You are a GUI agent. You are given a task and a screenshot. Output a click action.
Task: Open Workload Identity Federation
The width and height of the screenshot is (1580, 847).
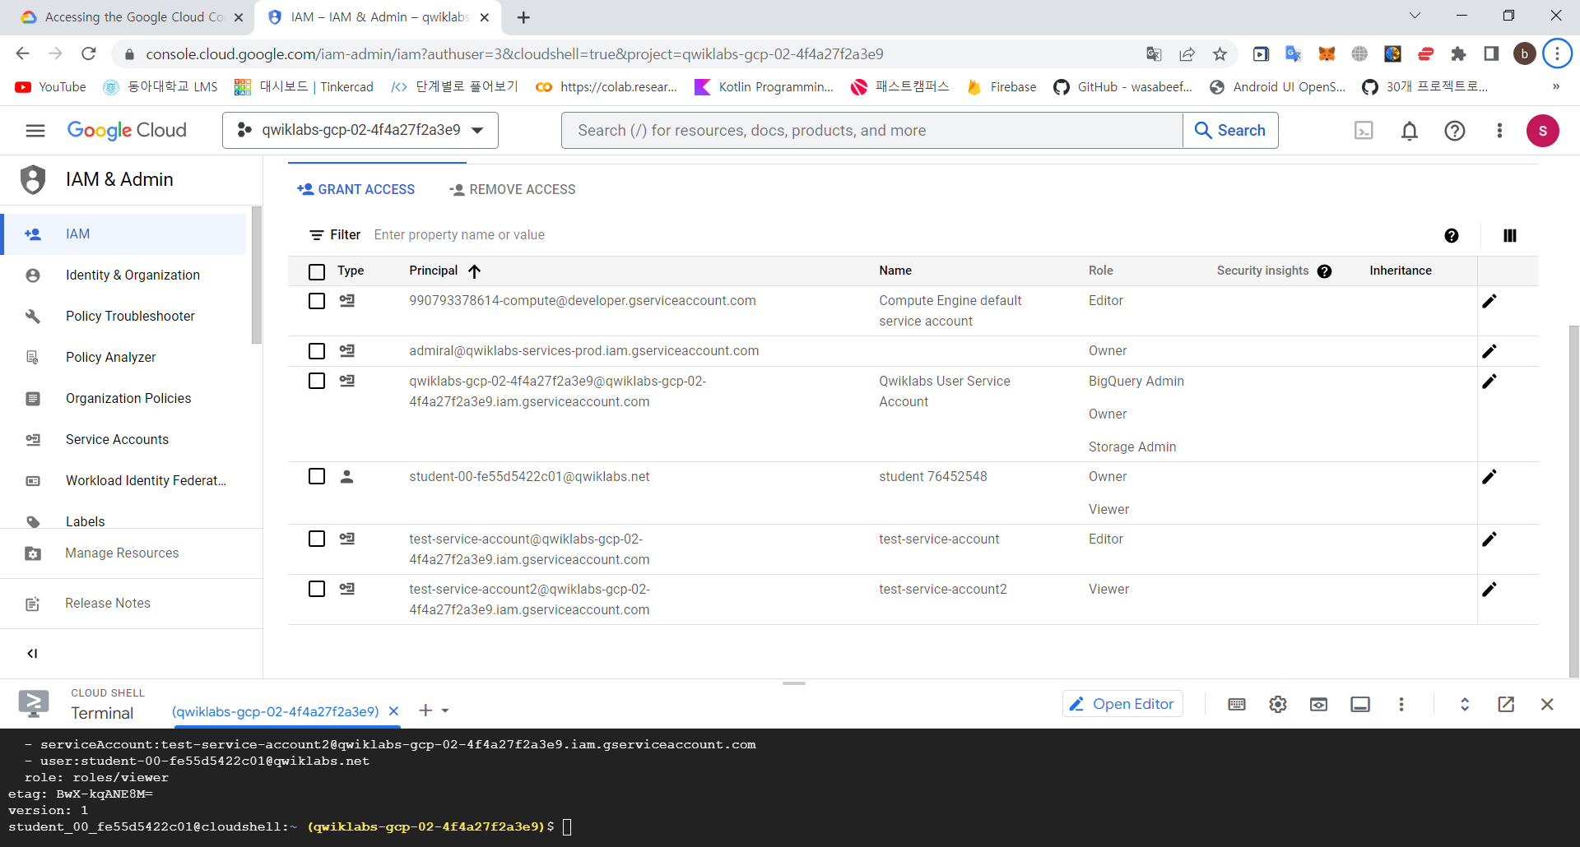(x=123, y=481)
